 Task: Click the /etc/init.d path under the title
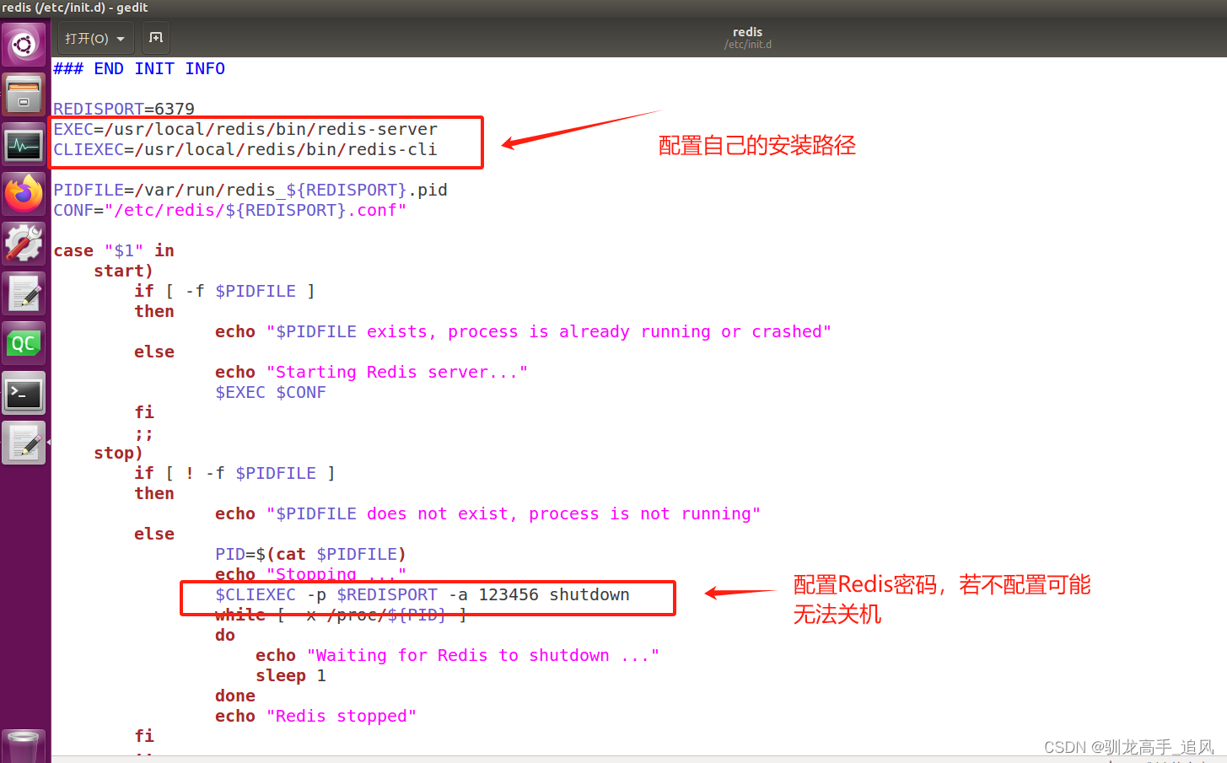[747, 45]
